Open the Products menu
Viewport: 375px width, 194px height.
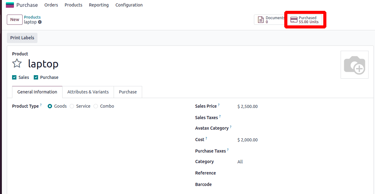[73, 5]
